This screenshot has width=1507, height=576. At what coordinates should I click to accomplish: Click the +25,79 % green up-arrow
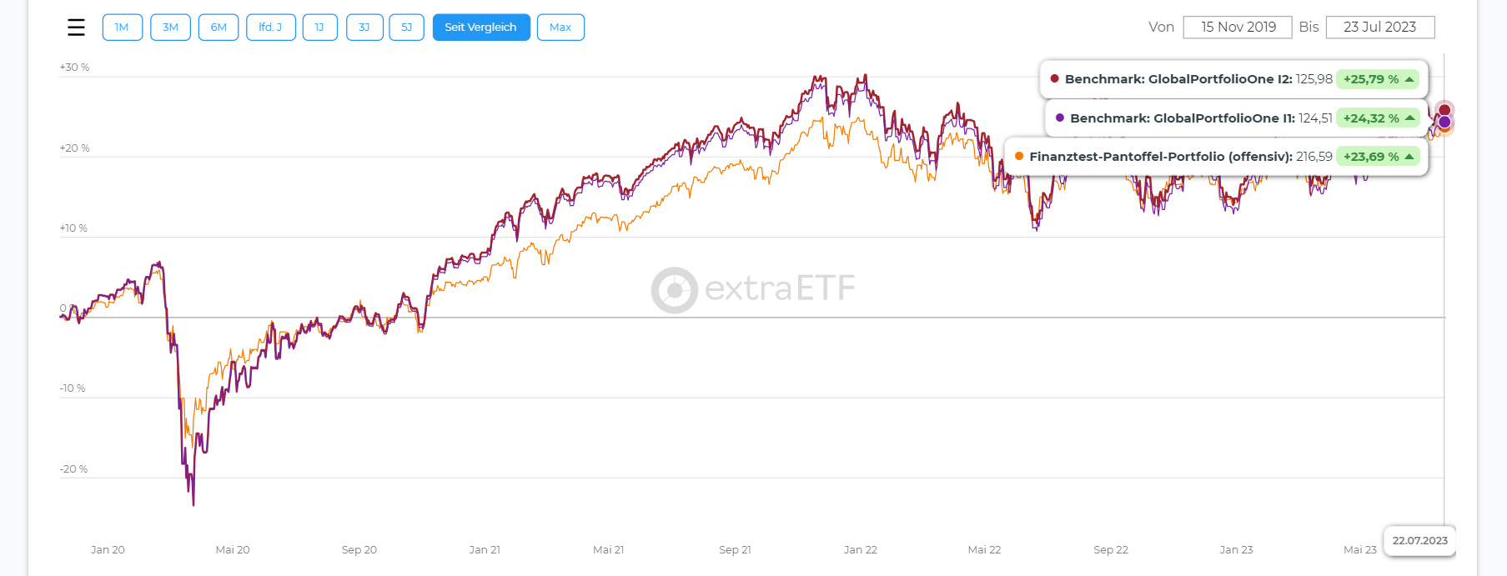1409,79
